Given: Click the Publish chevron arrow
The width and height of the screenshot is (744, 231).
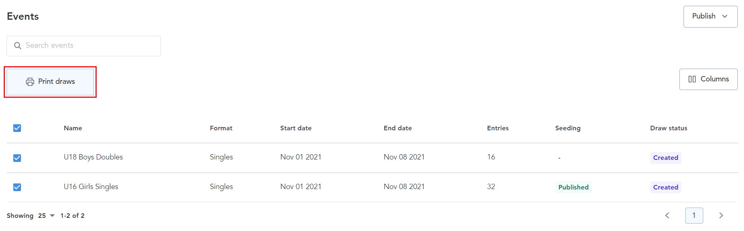Looking at the screenshot, I should pos(725,16).
